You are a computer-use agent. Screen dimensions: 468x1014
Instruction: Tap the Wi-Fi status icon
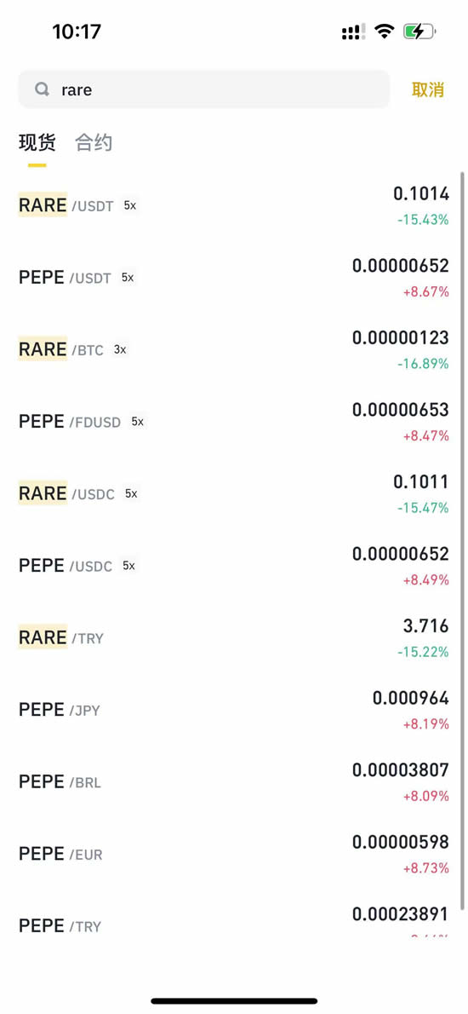pyautogui.click(x=385, y=31)
